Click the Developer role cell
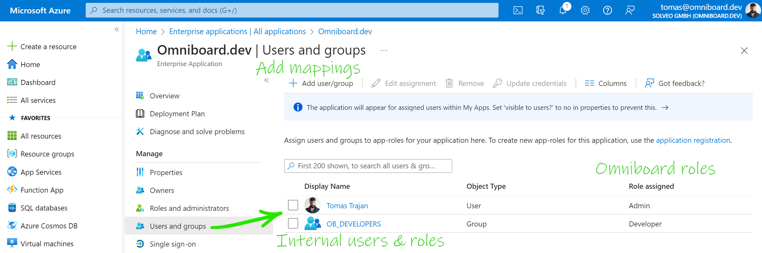The height and width of the screenshot is (253, 762). [645, 224]
